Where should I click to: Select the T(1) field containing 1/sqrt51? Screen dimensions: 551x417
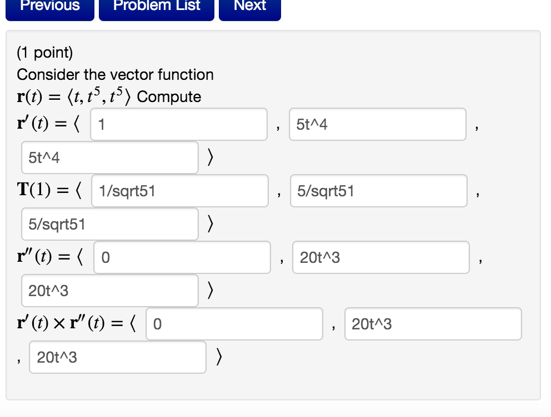point(180,191)
